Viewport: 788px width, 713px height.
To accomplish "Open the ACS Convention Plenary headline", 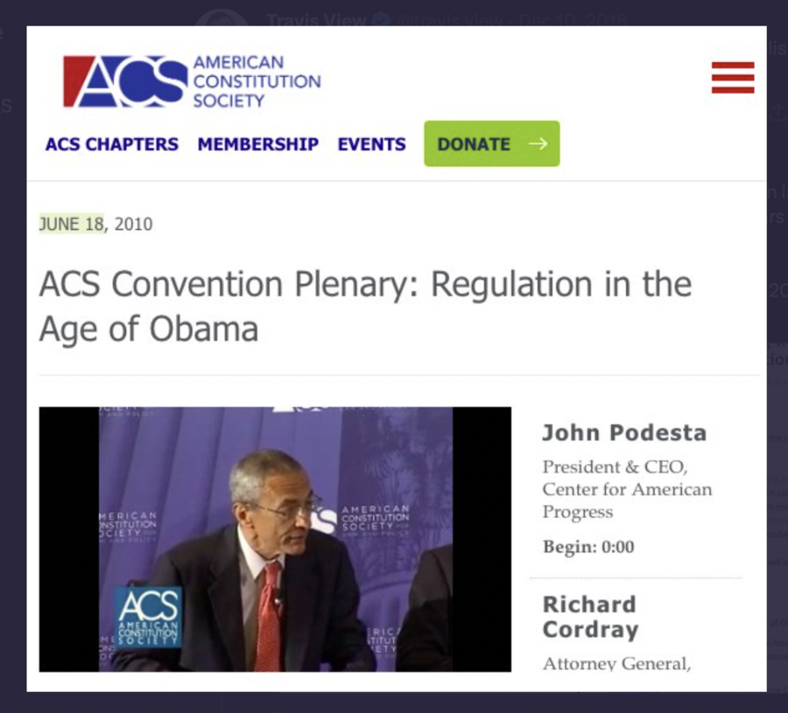I will coord(365,306).
